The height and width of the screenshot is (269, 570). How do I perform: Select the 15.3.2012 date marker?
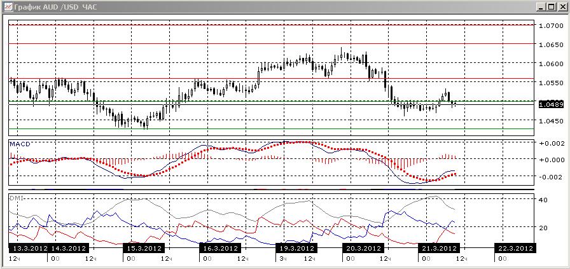144,249
